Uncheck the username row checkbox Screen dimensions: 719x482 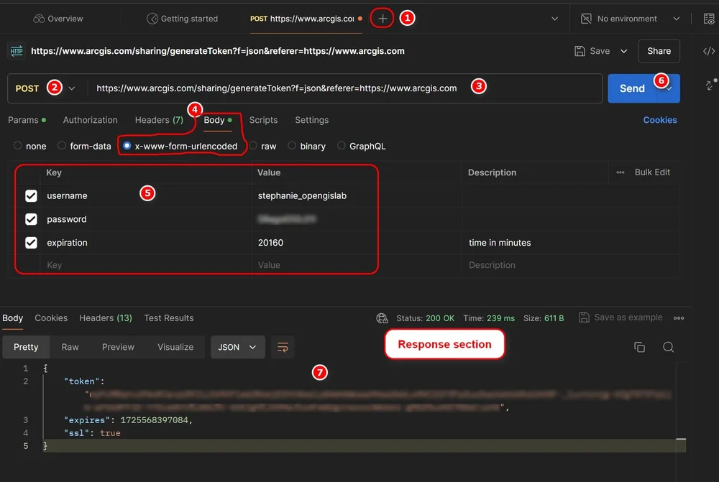coord(31,195)
